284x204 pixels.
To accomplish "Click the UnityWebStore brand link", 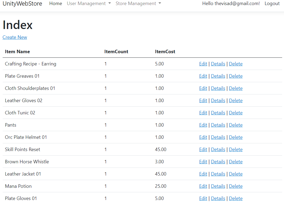I will tap(22, 4).
